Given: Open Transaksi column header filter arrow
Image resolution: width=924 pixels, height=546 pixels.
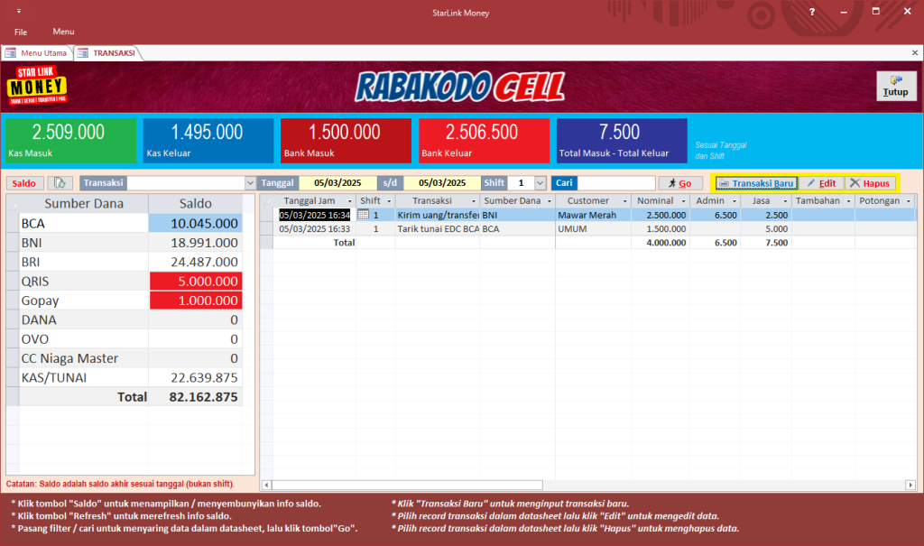Looking at the screenshot, I should click(x=473, y=201).
